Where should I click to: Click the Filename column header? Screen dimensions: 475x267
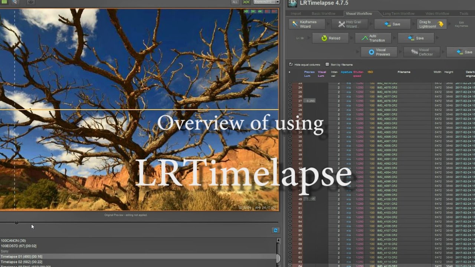click(404, 72)
